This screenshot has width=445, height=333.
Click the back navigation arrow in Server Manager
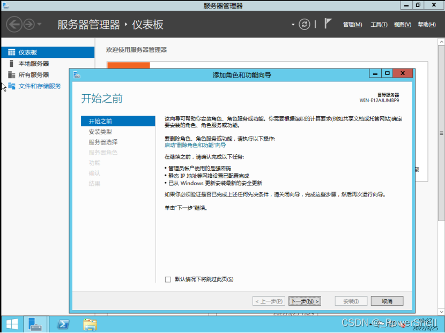(14, 25)
